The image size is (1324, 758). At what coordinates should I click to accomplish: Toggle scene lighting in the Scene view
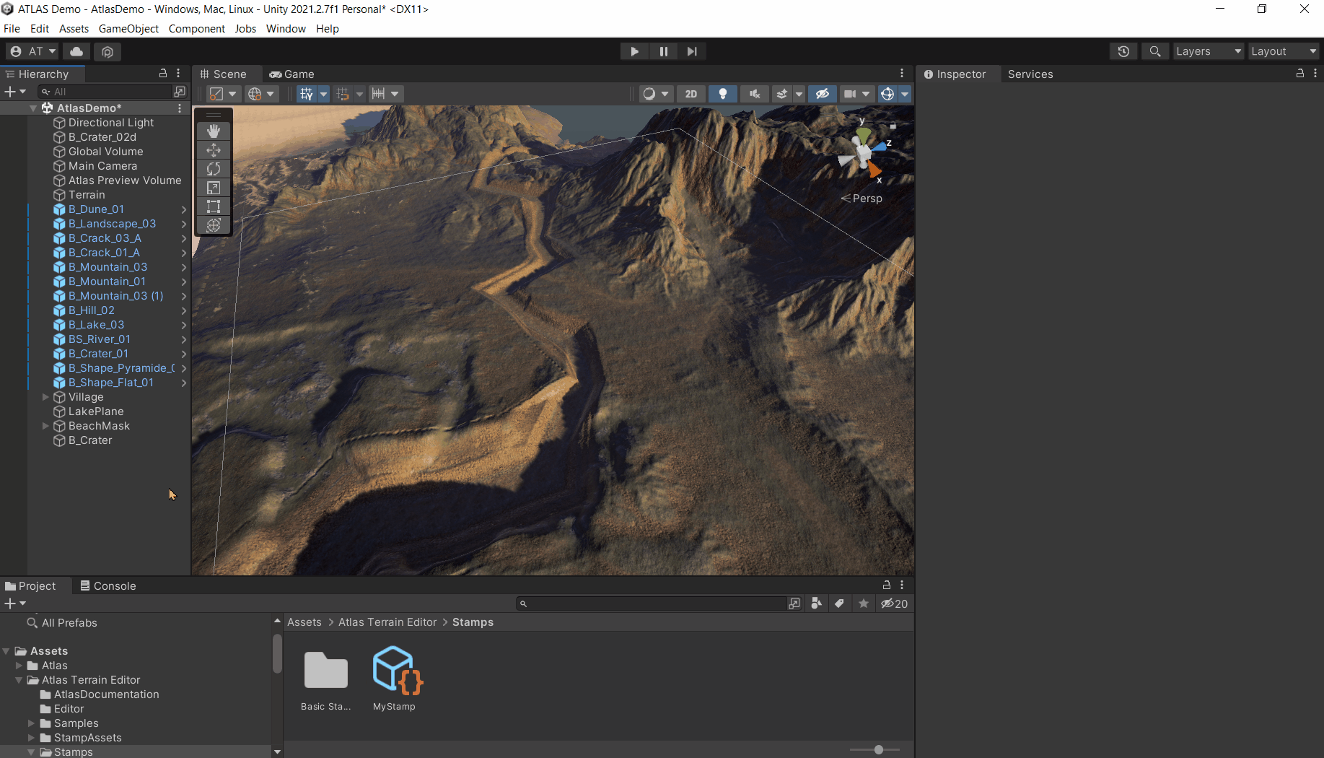(723, 93)
